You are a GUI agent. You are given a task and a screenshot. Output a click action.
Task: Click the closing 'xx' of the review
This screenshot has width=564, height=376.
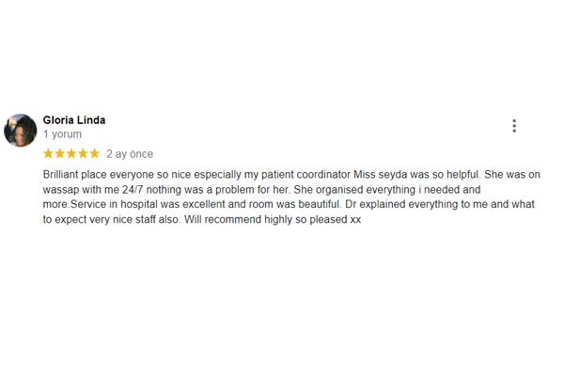coord(355,220)
